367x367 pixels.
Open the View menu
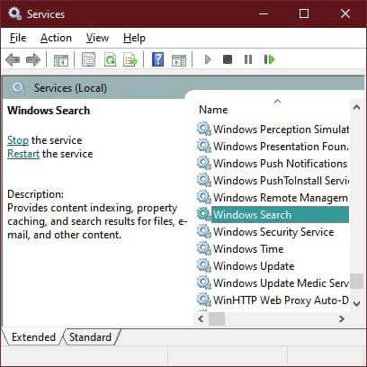[x=97, y=38]
